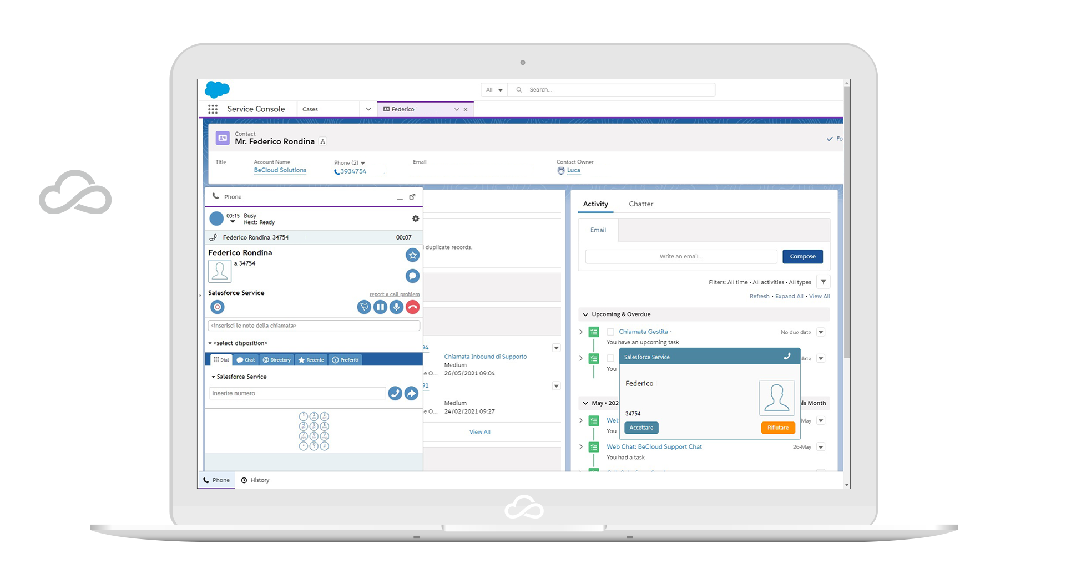The width and height of the screenshot is (1066, 569).
Task: Open the agent status dropdown arrow
Action: pos(233,222)
